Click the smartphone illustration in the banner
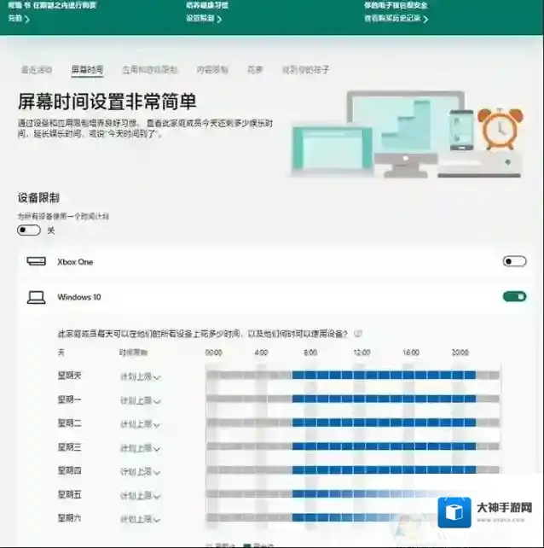 460,125
